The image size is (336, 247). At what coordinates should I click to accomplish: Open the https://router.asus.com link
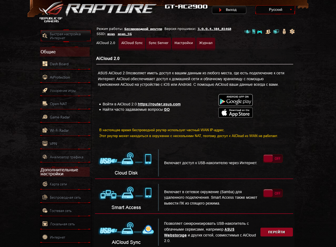[x=159, y=104]
